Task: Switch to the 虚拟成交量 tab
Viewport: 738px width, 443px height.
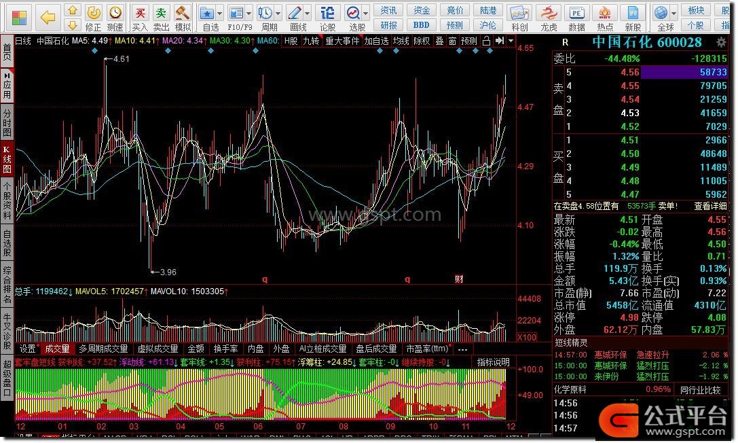Action: [158, 349]
